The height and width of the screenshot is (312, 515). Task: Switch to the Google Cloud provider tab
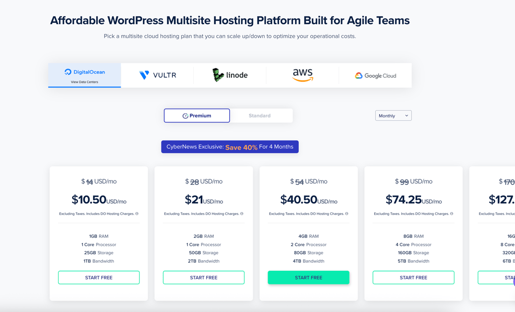(375, 75)
